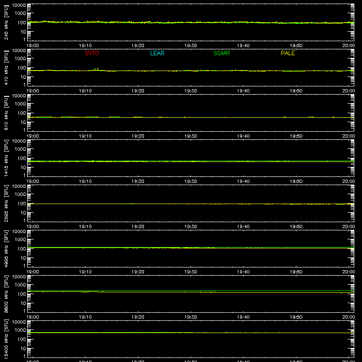Click 19:30 time label under 245 MHz plot
Screen dimensions: 362x362
[x=191, y=46]
